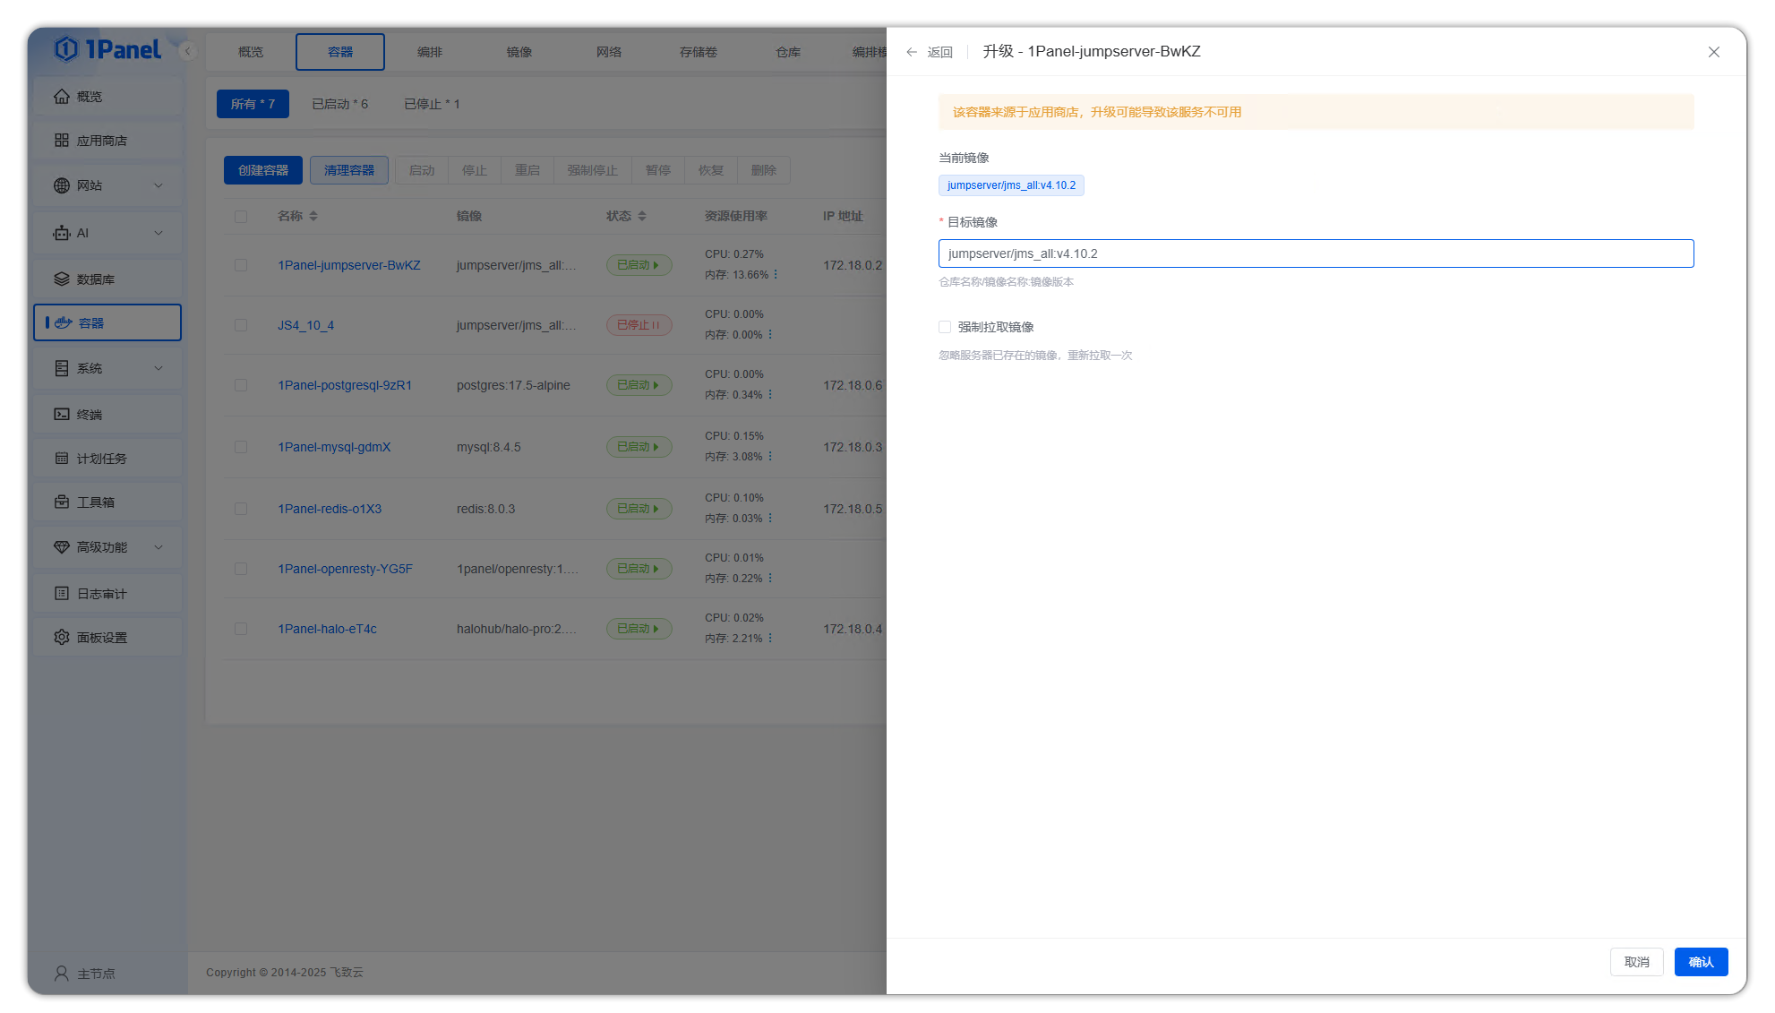Collapse the sidebar with the chevron toggle
The height and width of the screenshot is (1013, 1775).
coord(187,51)
